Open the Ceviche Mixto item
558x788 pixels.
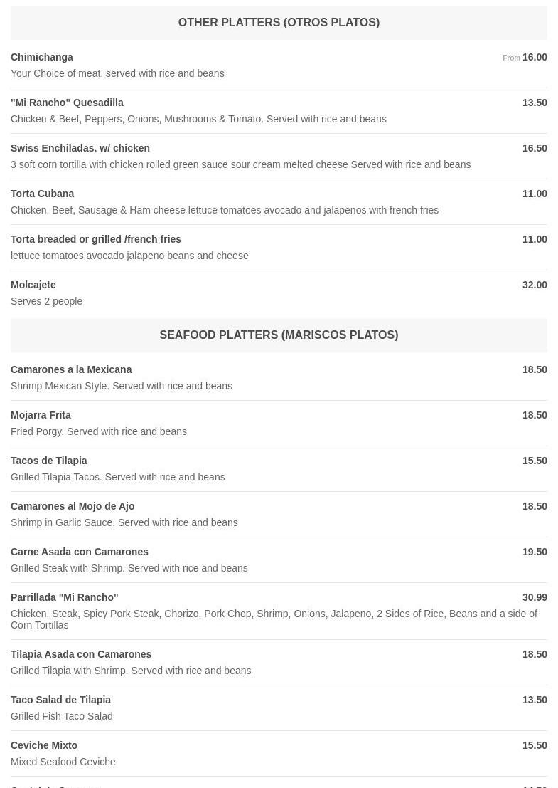click(44, 745)
